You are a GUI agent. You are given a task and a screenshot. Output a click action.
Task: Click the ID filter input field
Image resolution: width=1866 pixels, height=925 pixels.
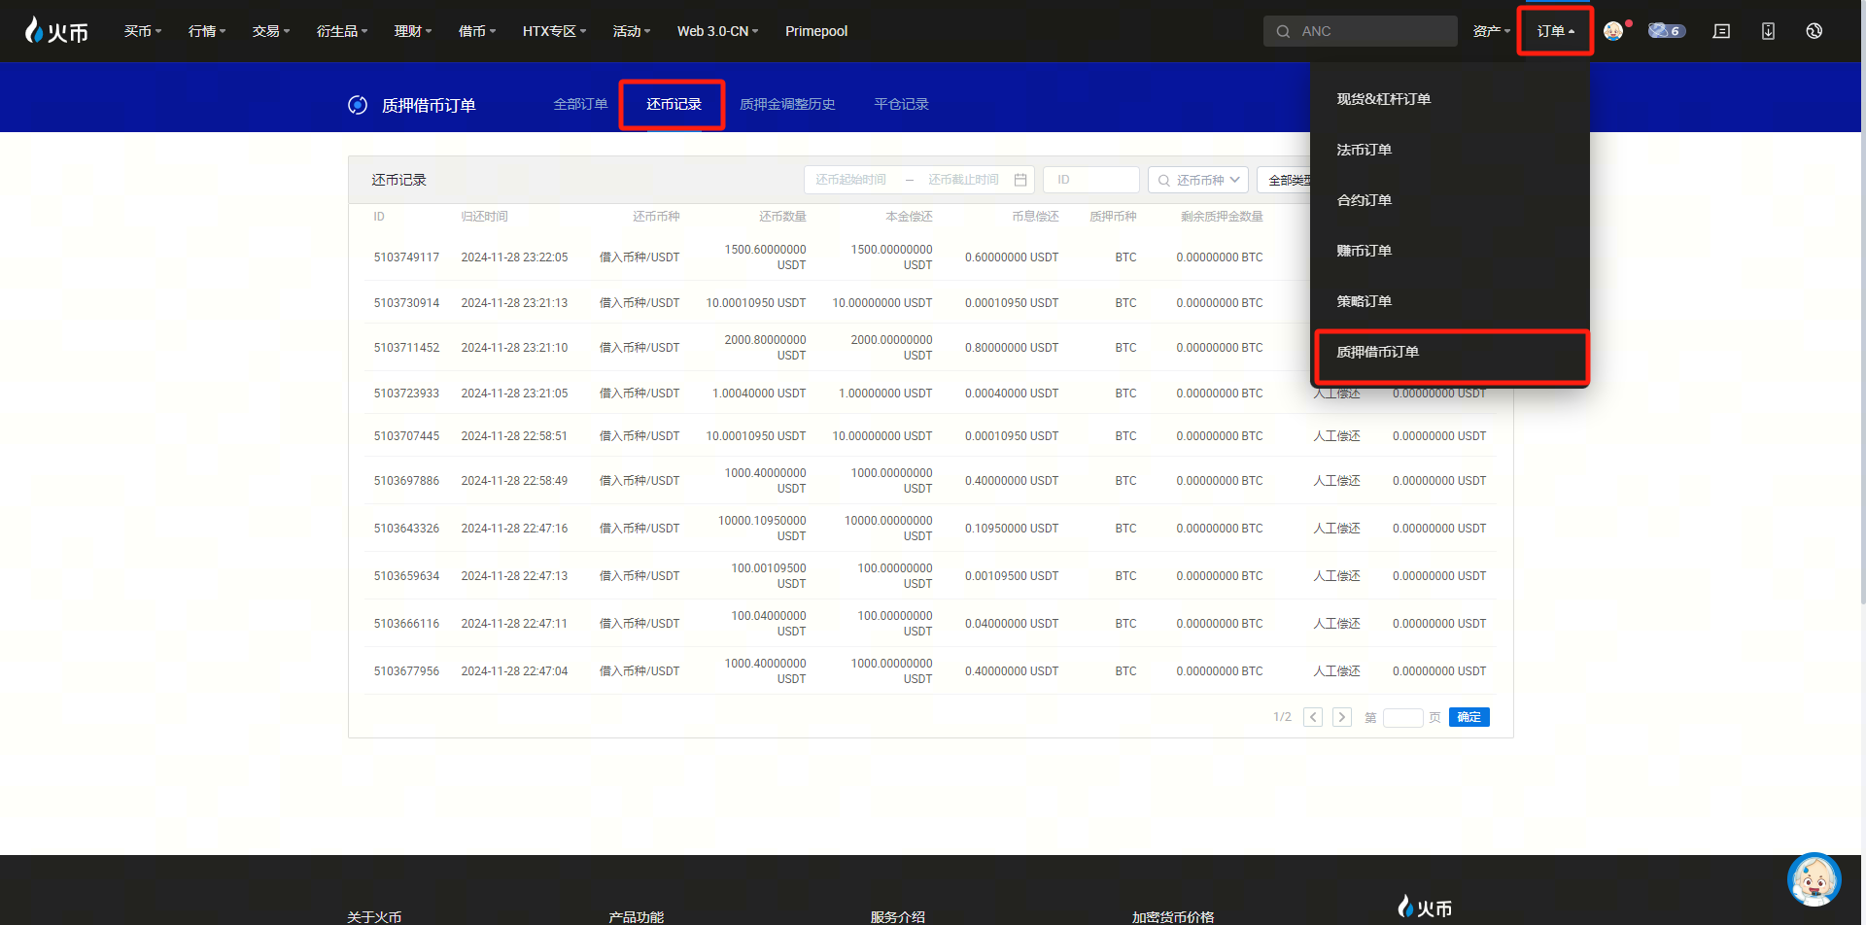[1090, 180]
